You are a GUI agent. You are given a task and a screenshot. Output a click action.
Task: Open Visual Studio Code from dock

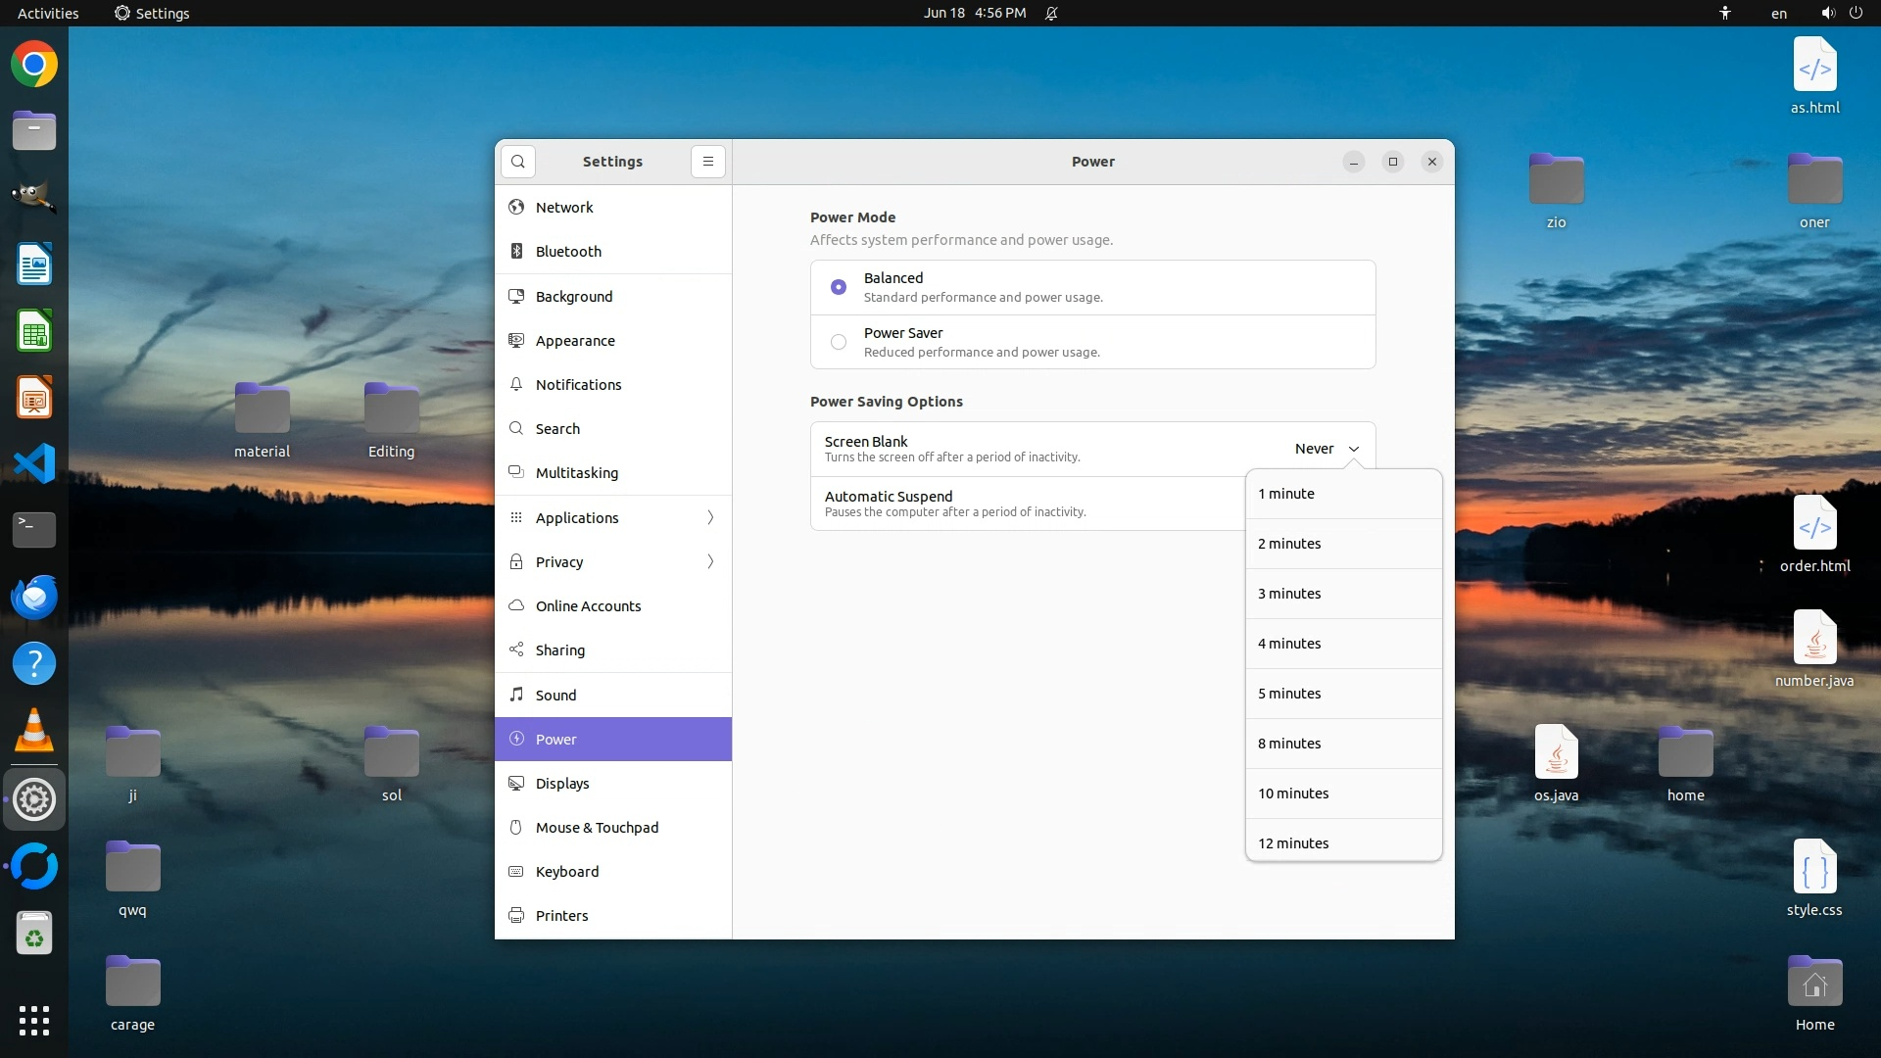[x=34, y=463]
